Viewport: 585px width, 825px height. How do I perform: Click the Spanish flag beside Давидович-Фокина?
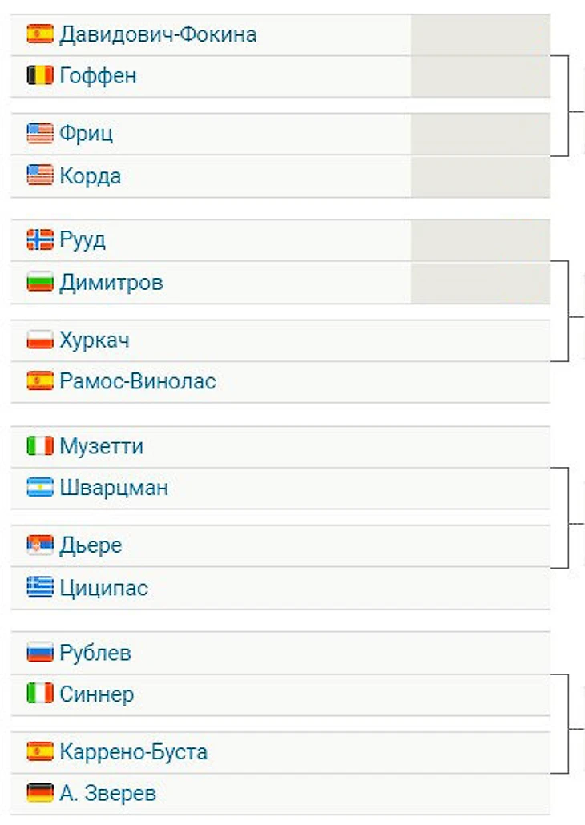tap(40, 34)
